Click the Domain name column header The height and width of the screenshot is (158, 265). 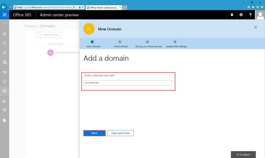tap(55, 44)
